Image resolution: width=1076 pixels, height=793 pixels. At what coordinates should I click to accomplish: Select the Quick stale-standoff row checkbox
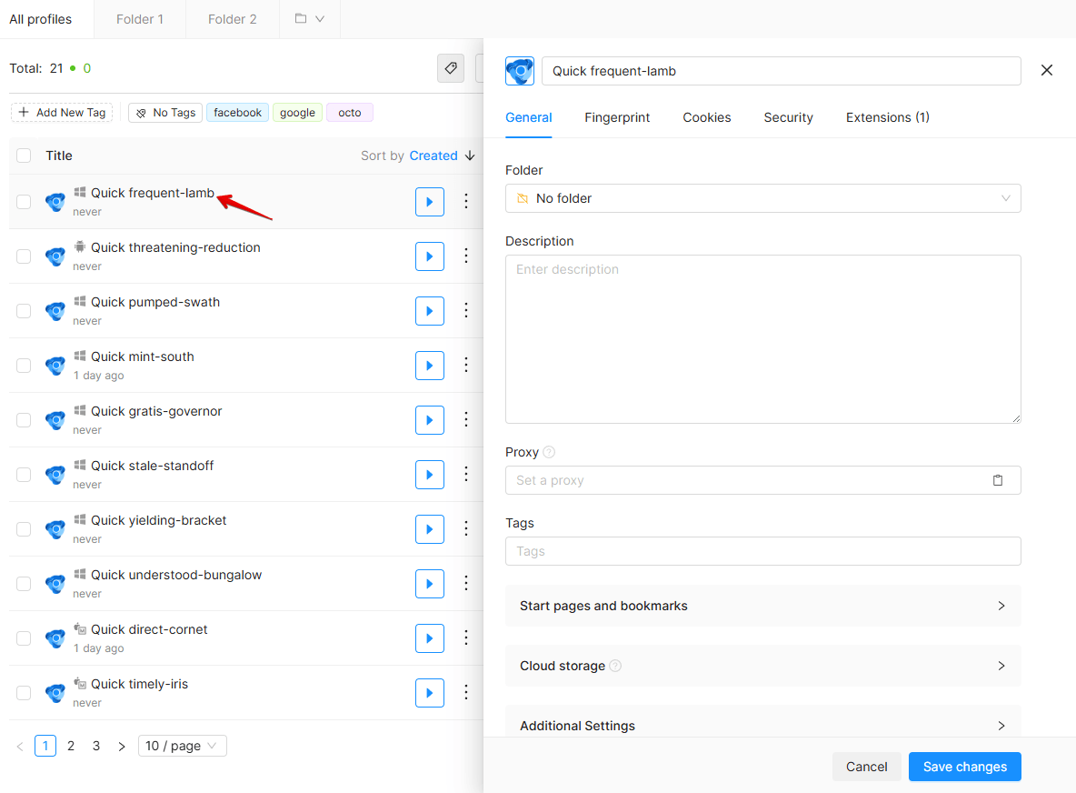click(x=24, y=475)
